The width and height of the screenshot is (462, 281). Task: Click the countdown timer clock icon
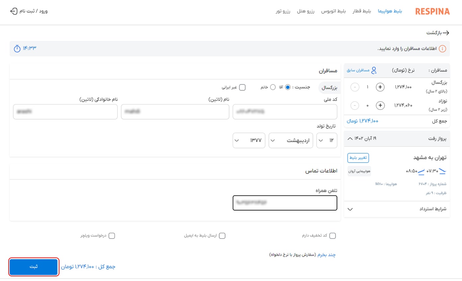point(17,48)
